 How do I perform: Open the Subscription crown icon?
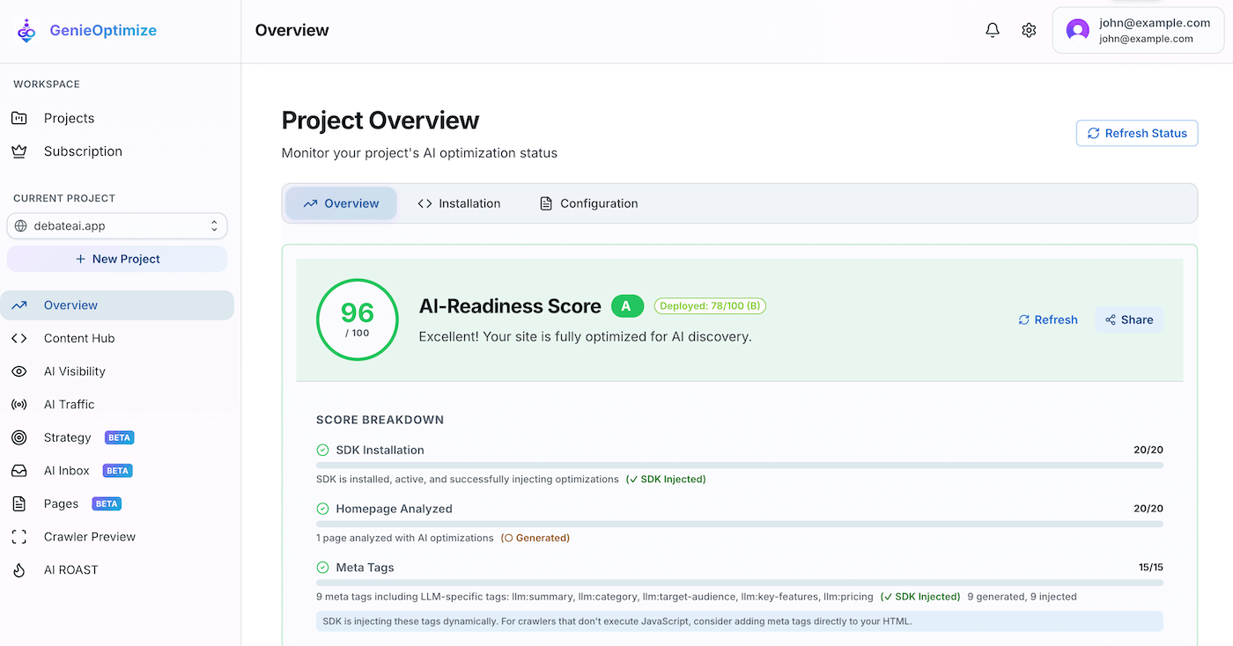click(19, 150)
